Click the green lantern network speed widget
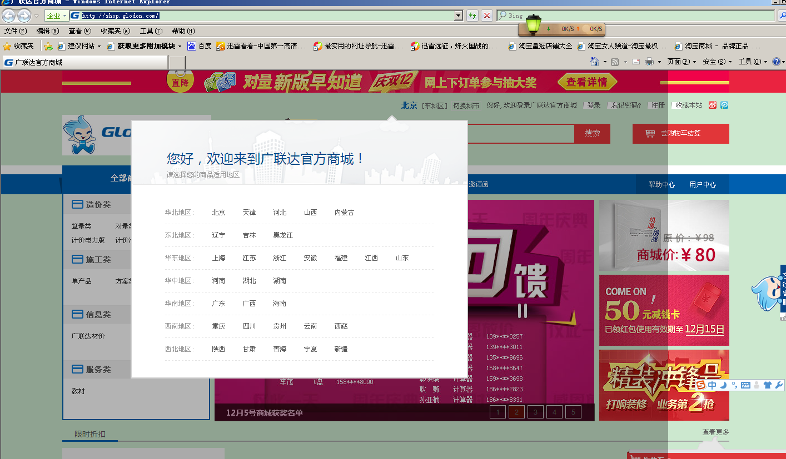This screenshot has height=459, width=786. coord(534,24)
